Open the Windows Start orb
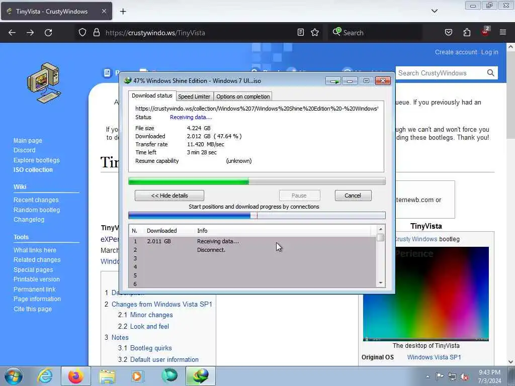Viewport: 515px width, 386px height. click(14, 376)
